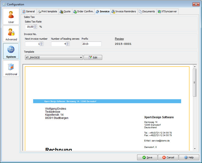Go to the Order Confirm. tab
The width and height of the screenshot is (202, 163).
[x=83, y=12]
